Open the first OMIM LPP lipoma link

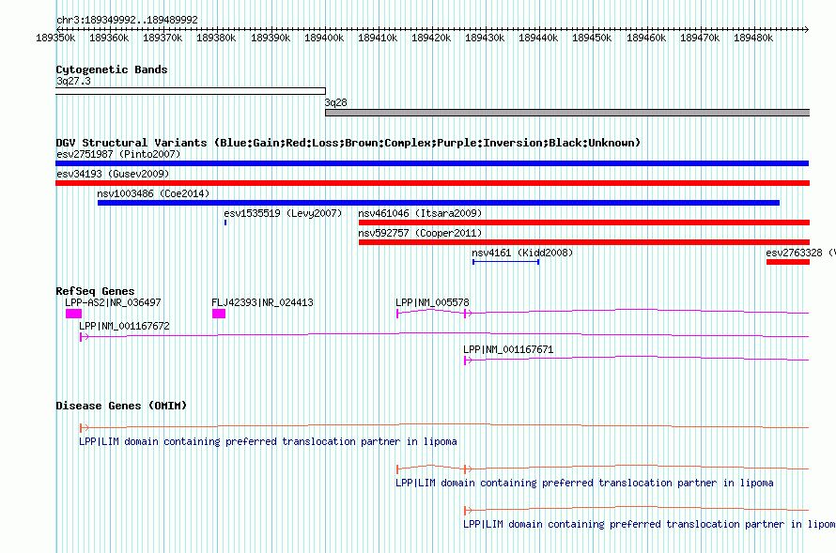[x=268, y=441]
